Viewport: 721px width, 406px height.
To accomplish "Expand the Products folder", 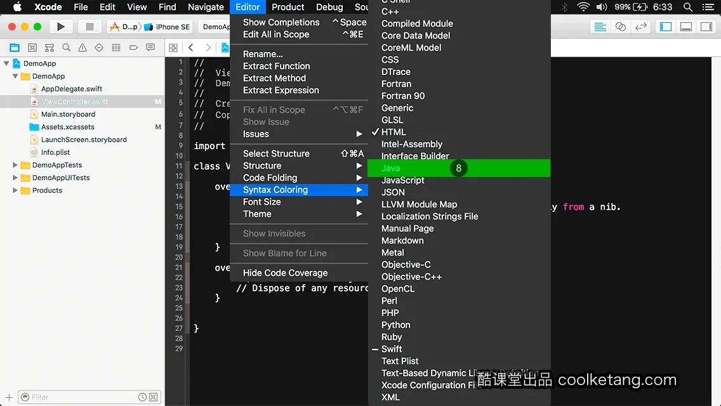I will pyautogui.click(x=15, y=190).
